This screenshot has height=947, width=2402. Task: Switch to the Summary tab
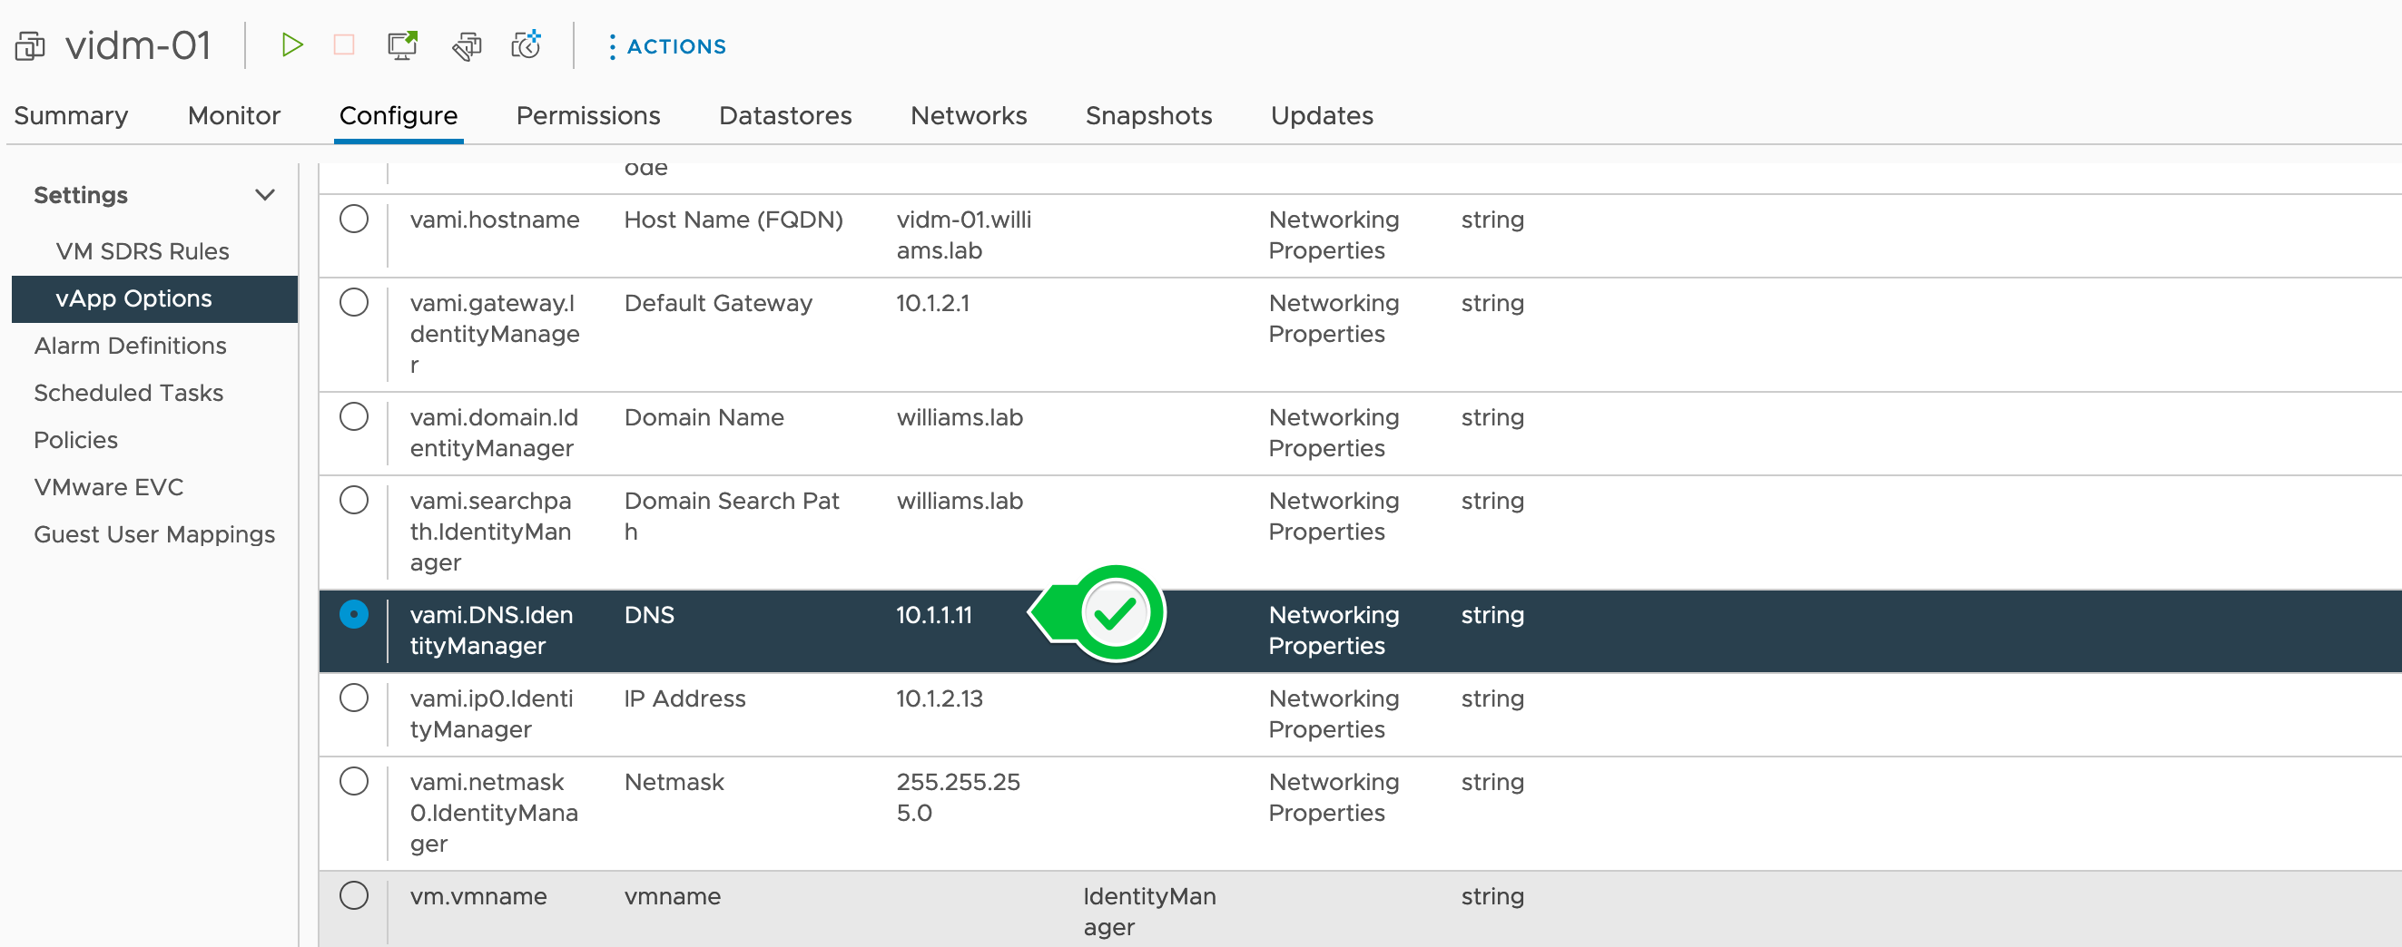pos(71,115)
